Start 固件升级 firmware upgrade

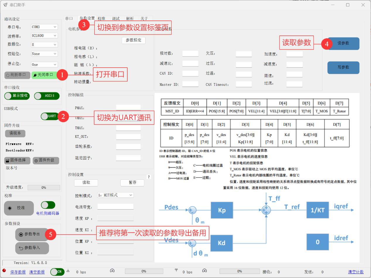(x=46, y=160)
